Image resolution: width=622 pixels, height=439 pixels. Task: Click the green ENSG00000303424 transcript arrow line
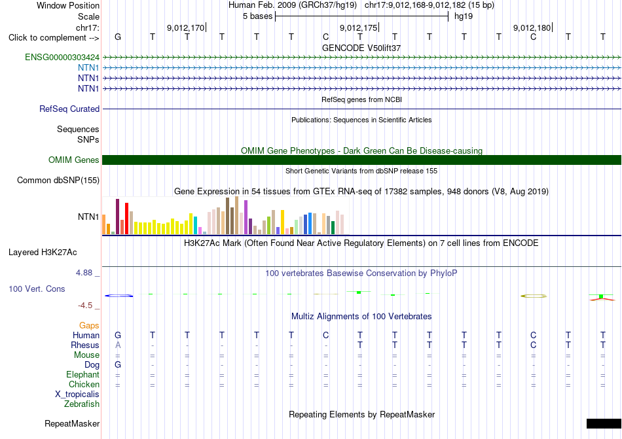362,58
